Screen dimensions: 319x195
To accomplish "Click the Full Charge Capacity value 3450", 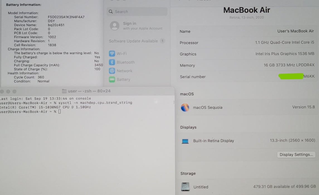I will click(x=98, y=65).
